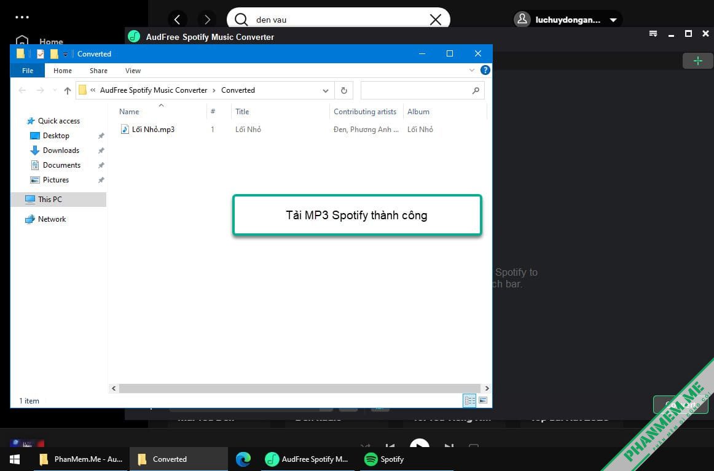Open Microsoft Edge from taskbar
This screenshot has width=714, height=471.
[x=243, y=459]
